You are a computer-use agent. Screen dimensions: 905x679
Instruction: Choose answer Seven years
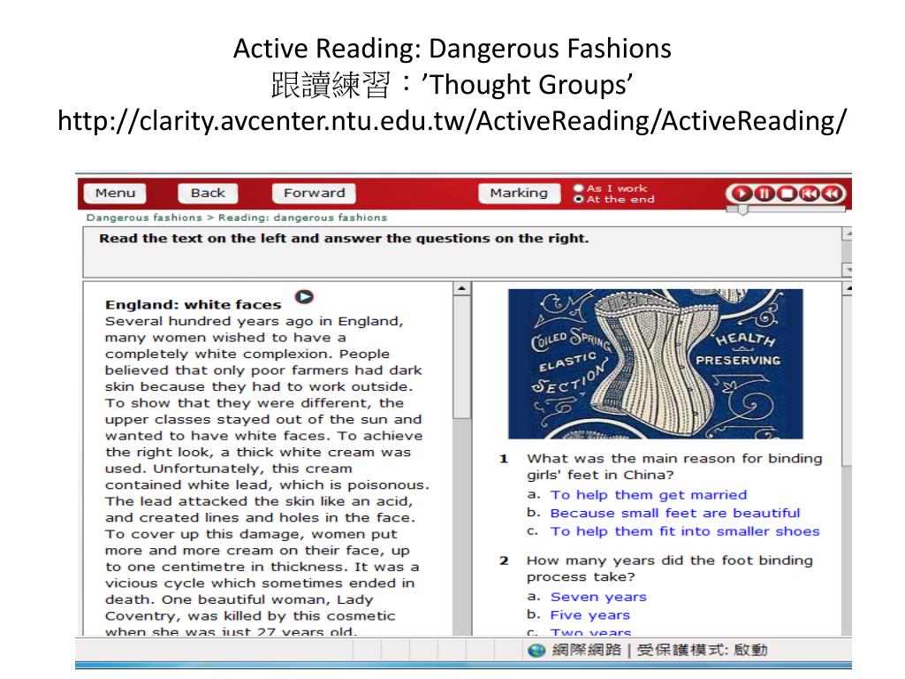(598, 597)
